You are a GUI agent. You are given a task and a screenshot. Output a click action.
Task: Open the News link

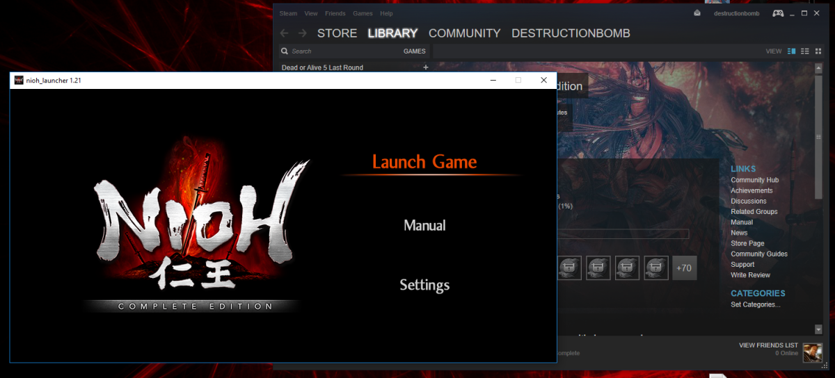tap(739, 233)
